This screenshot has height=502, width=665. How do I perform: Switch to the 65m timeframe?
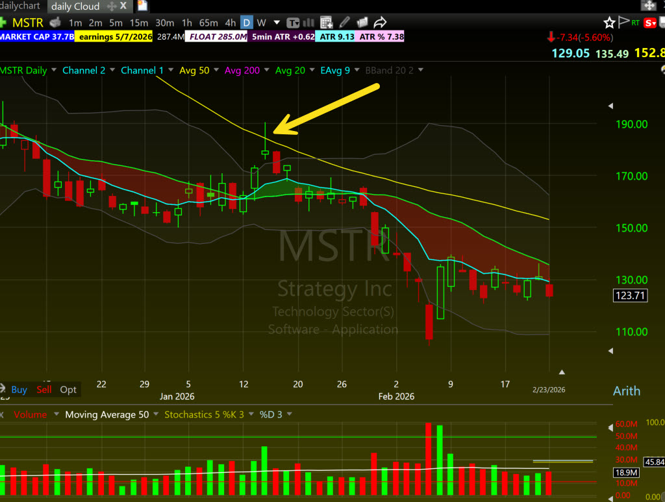tap(208, 23)
